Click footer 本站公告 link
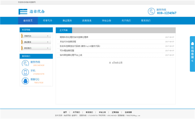The height and width of the screenshot is (119, 195). 102,112
